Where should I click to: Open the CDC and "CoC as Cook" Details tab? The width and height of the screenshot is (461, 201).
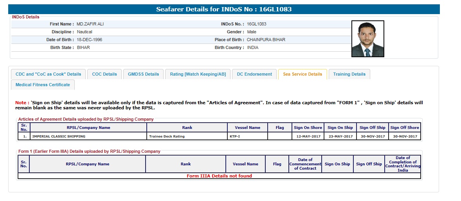point(48,74)
